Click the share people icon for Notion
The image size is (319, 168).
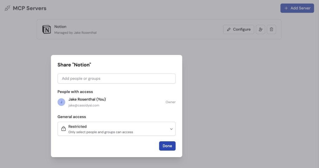(x=260, y=30)
